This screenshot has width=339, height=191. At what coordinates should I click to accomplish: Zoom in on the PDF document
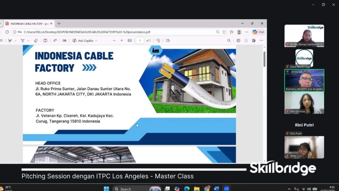coord(121,40)
